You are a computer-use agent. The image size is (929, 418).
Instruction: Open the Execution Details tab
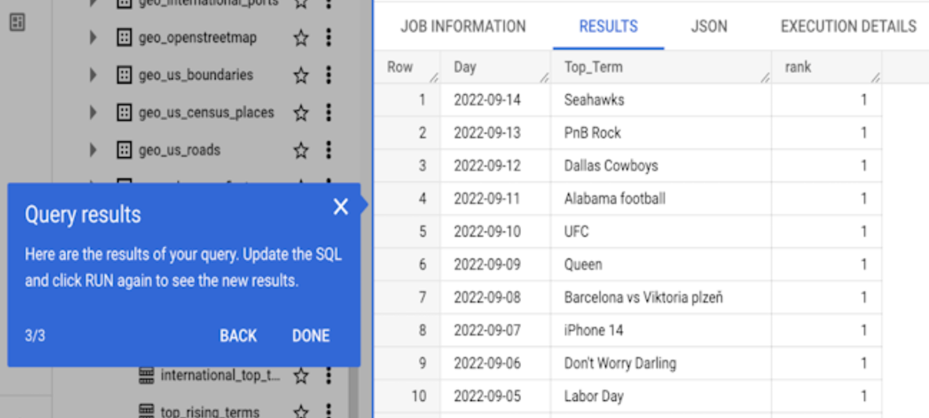[848, 27]
